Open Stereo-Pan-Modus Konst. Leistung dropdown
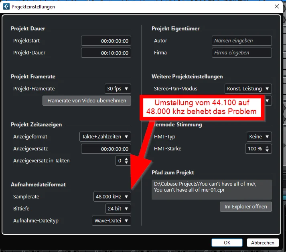This screenshot has width=286, height=252. tap(248, 89)
